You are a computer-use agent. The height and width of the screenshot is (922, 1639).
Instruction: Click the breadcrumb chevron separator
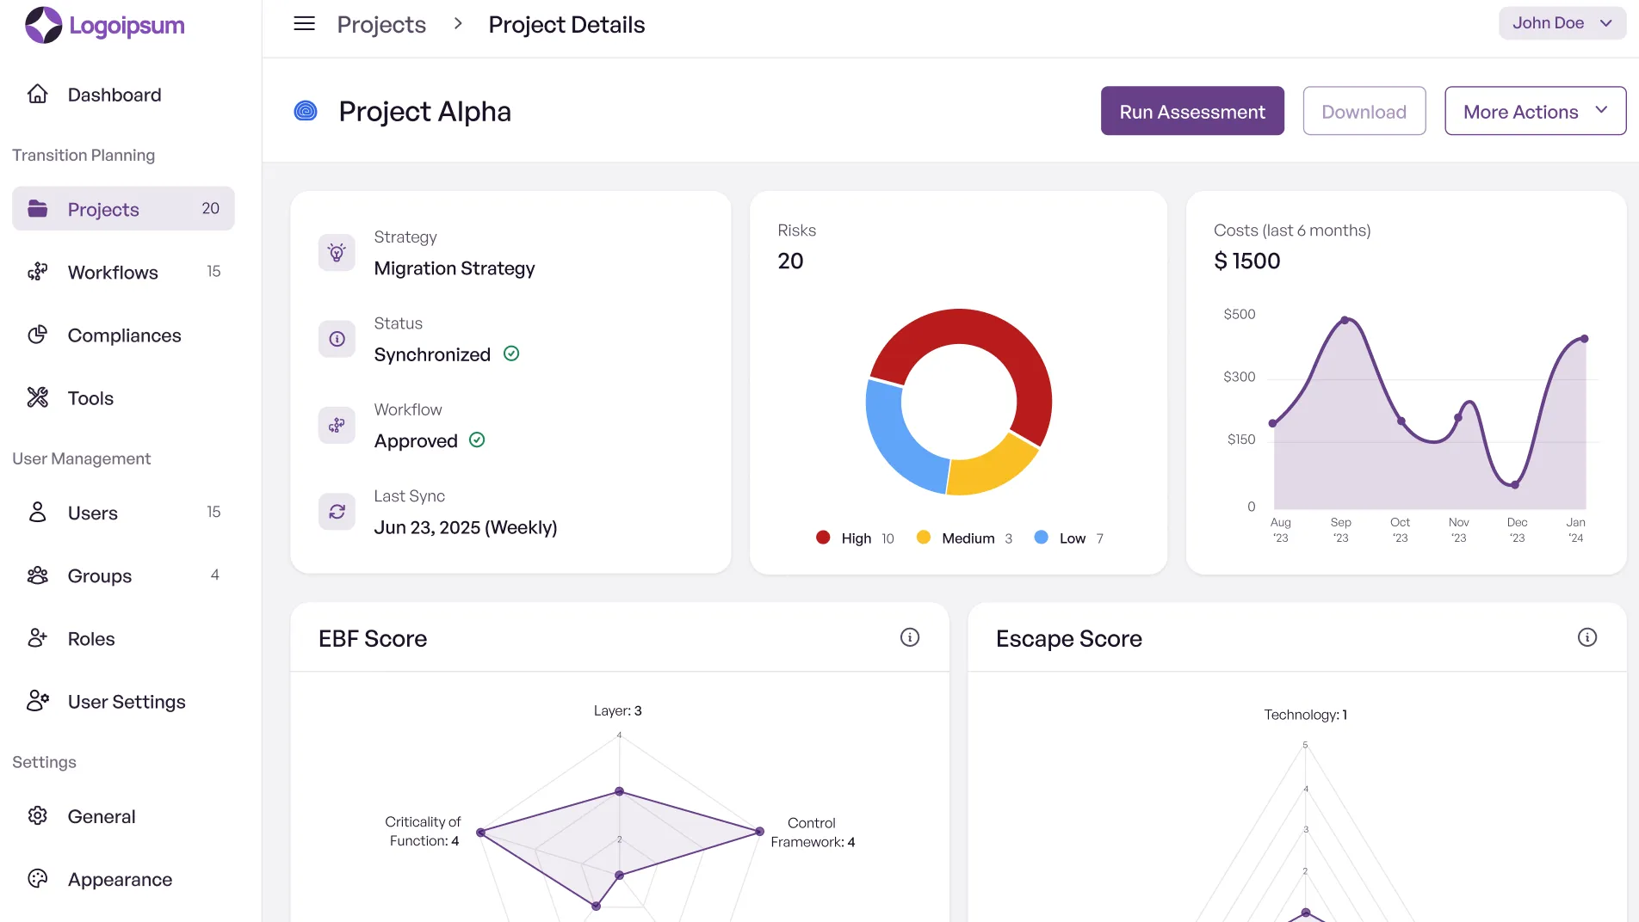[458, 24]
